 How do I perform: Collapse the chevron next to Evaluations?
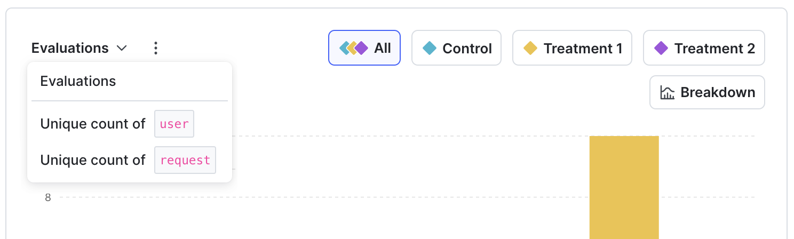point(122,49)
